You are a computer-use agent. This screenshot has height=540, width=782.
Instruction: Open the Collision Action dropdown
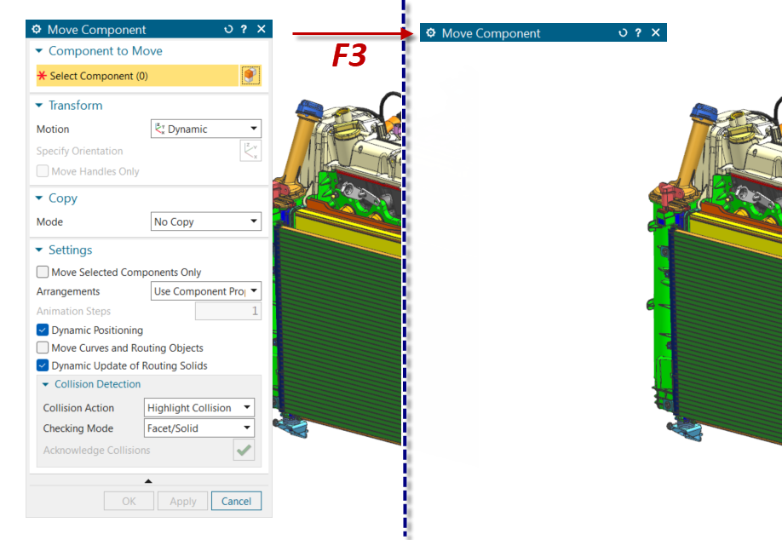pos(199,407)
